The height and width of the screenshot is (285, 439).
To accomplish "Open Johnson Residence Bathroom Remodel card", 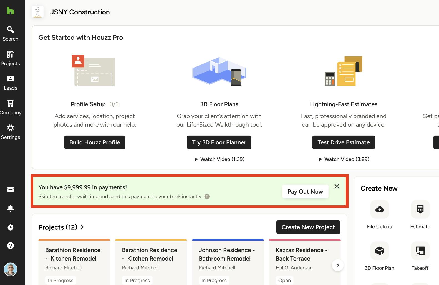I will pyautogui.click(x=228, y=262).
